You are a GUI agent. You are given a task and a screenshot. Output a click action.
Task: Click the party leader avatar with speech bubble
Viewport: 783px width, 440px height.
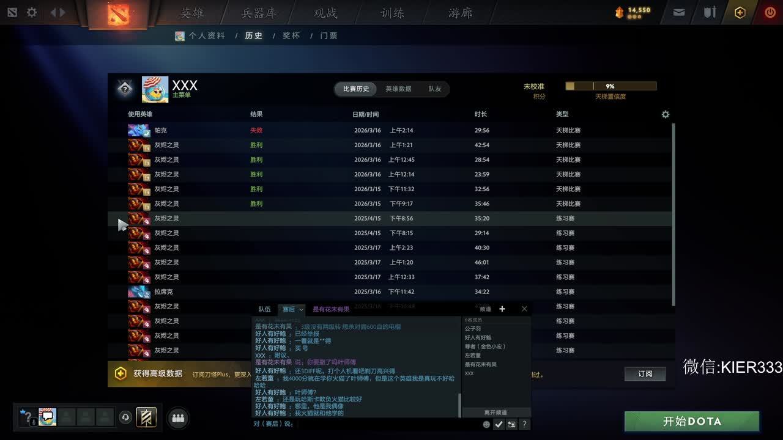[48, 417]
